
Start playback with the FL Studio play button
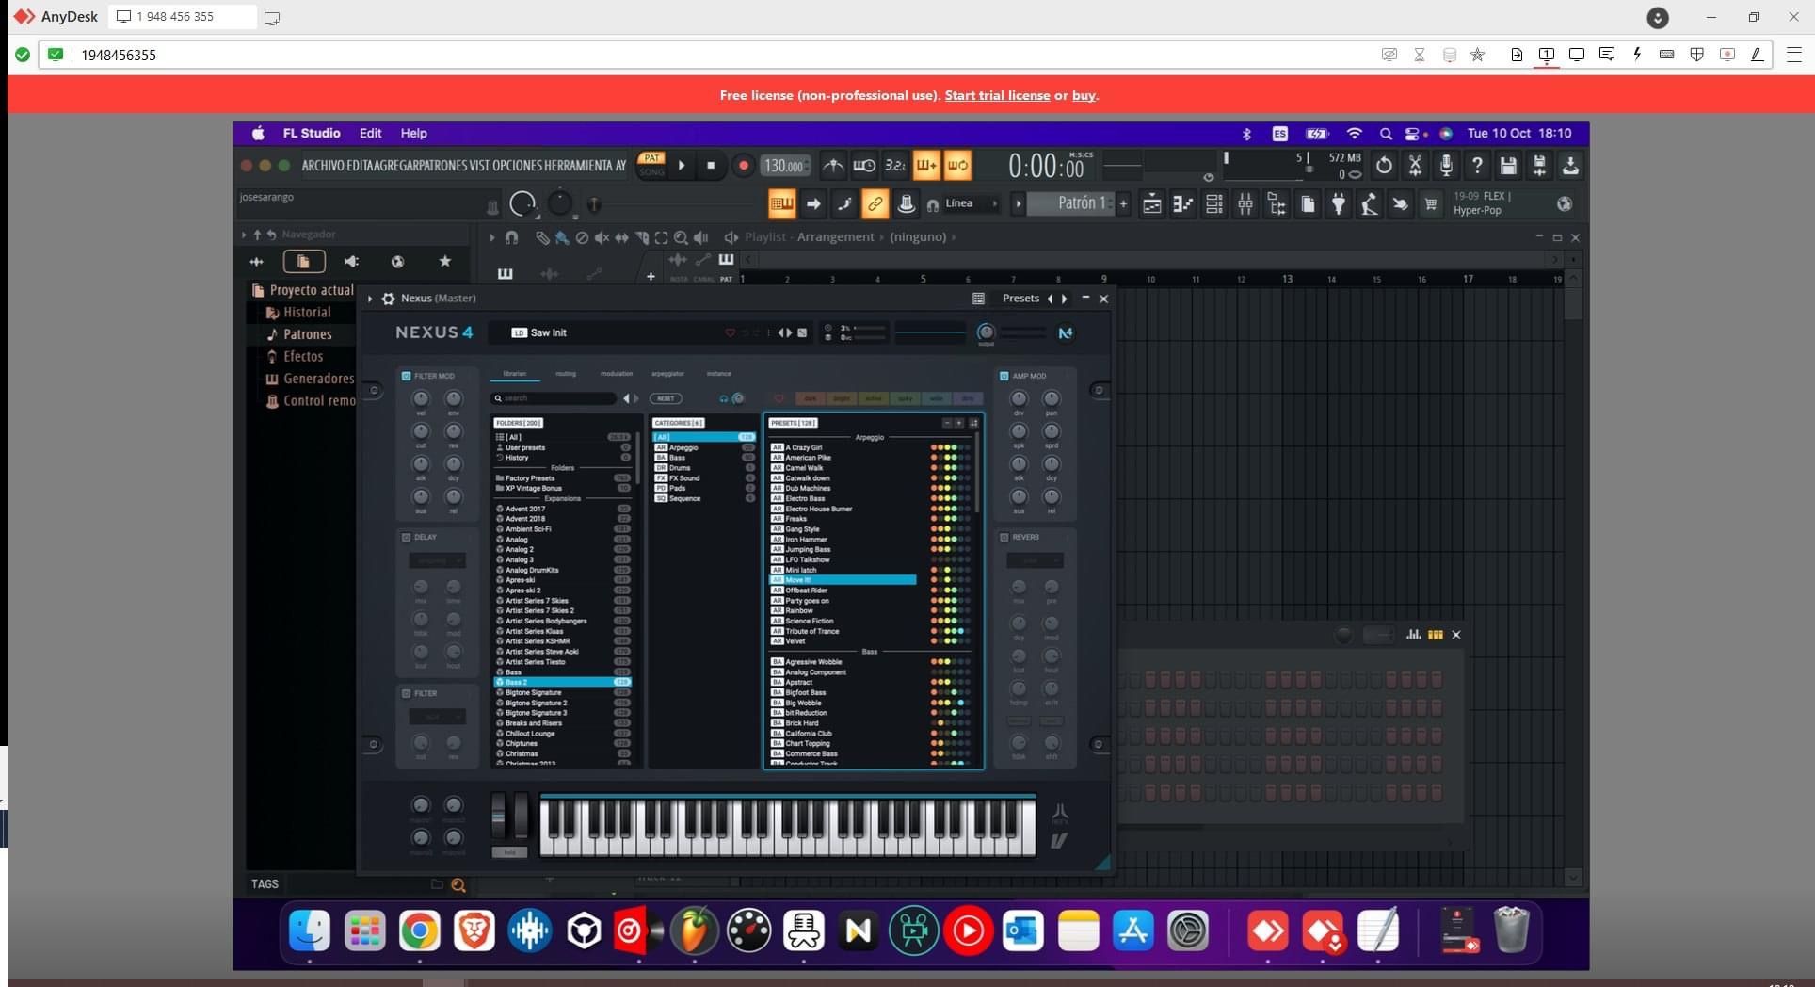[682, 166]
